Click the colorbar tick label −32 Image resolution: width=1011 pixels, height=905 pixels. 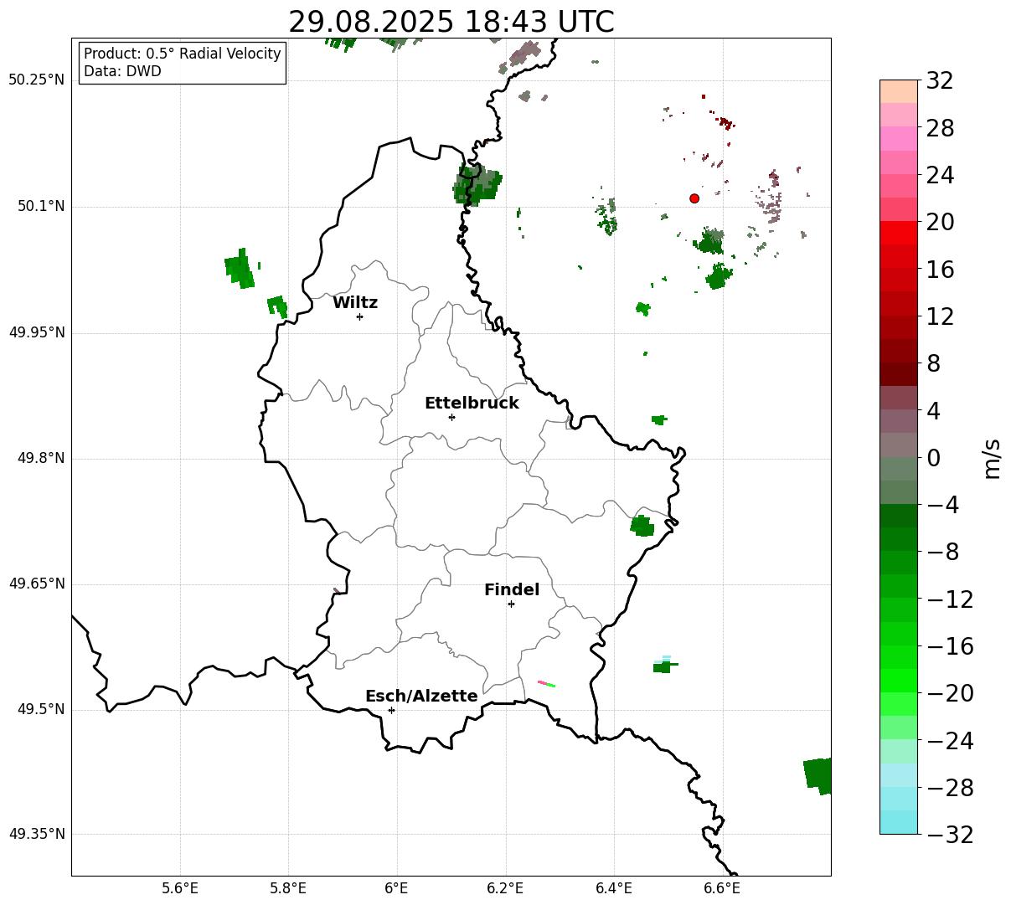pyautogui.click(x=950, y=835)
